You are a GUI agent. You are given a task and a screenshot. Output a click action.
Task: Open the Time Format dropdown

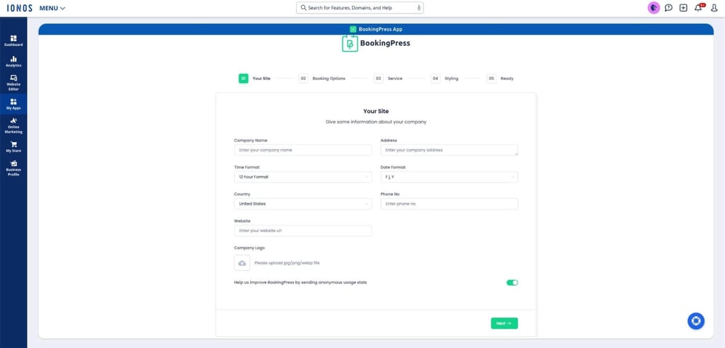(x=303, y=177)
